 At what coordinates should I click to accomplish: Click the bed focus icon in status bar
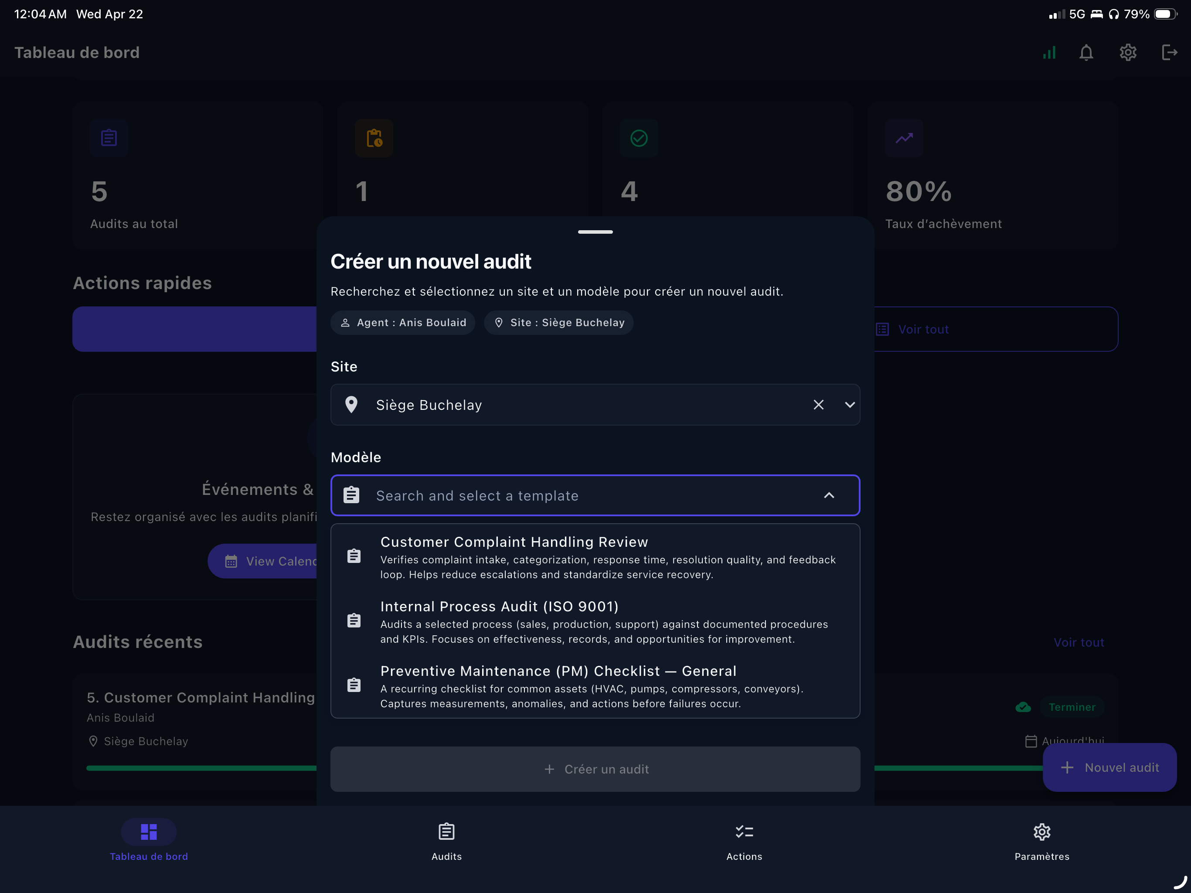coord(1096,14)
